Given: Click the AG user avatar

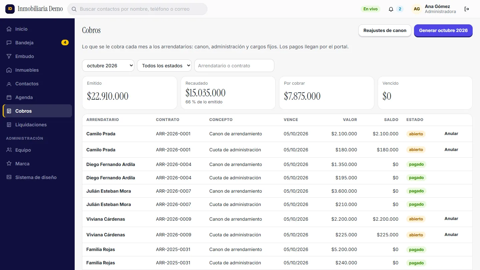Looking at the screenshot, I should [x=417, y=9].
